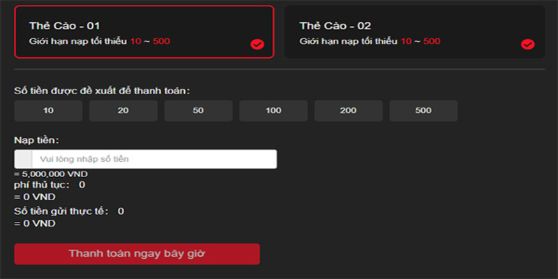Click the limit text under Thẻ Cào - 02

tap(370, 41)
